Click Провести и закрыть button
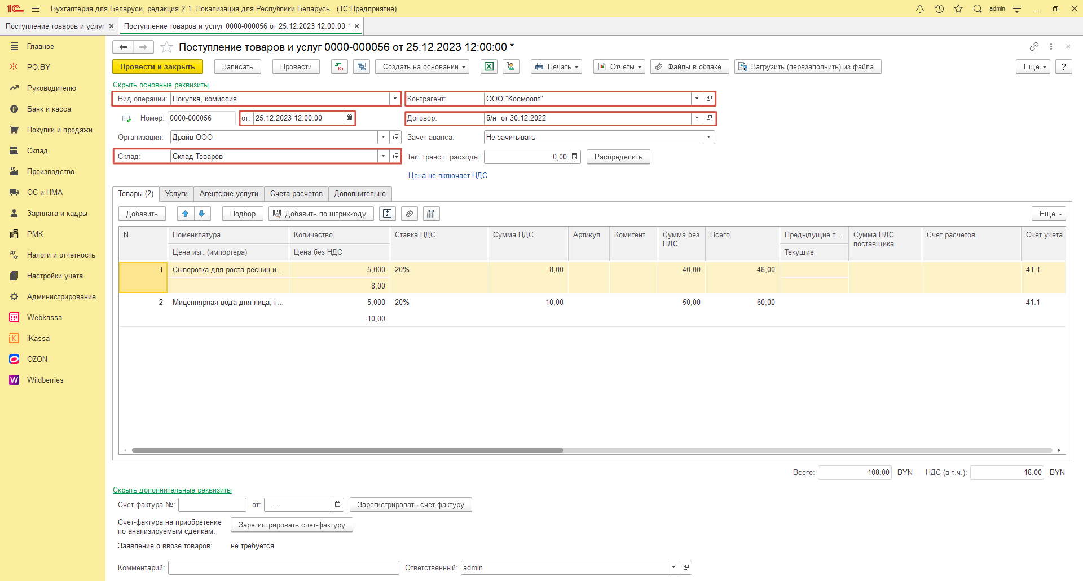This screenshot has height=581, width=1083. point(157,66)
